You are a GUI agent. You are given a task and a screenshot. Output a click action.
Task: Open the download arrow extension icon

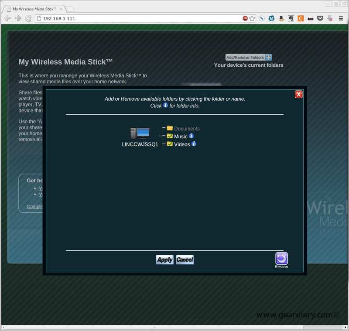coord(330,18)
